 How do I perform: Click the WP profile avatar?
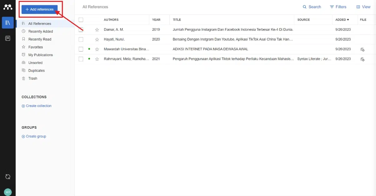tap(8, 191)
